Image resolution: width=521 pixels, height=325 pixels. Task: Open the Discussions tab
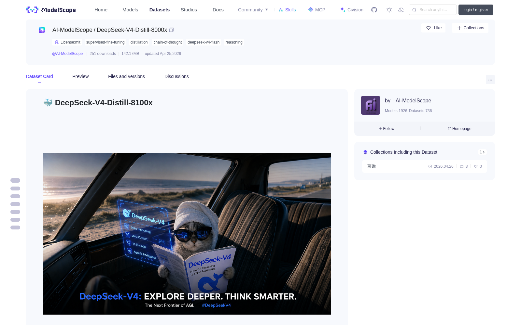click(176, 76)
